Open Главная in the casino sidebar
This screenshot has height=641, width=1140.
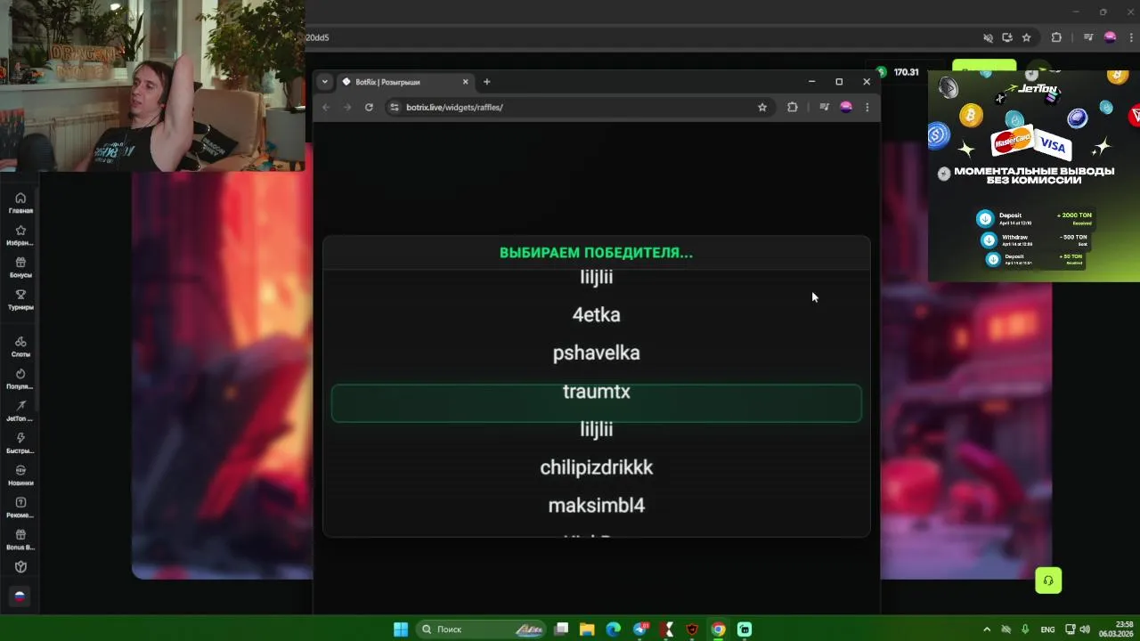(20, 202)
